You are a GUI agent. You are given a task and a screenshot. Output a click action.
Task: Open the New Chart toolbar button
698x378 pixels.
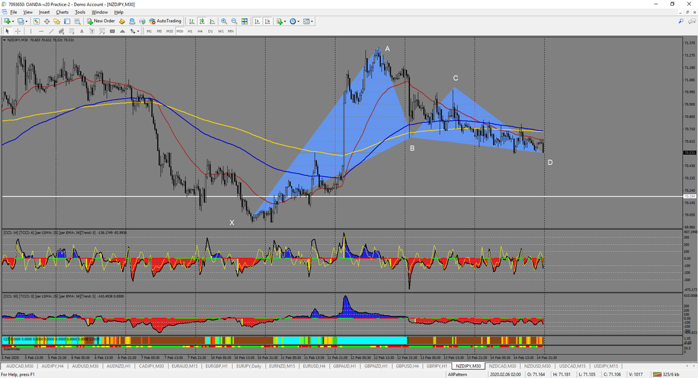click(x=7, y=21)
